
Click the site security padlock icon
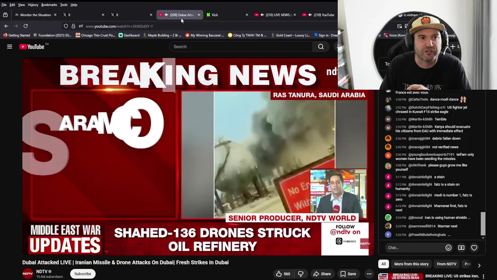[x=73, y=26]
